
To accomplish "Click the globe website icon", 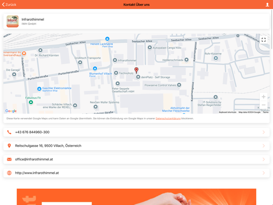I will [9, 173].
